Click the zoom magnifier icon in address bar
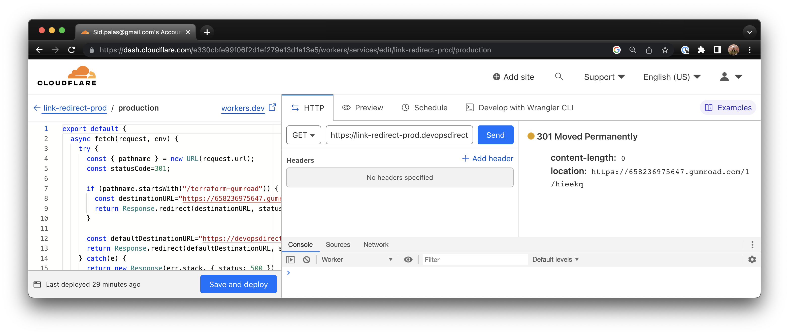Image resolution: width=789 pixels, height=335 pixels. (633, 50)
